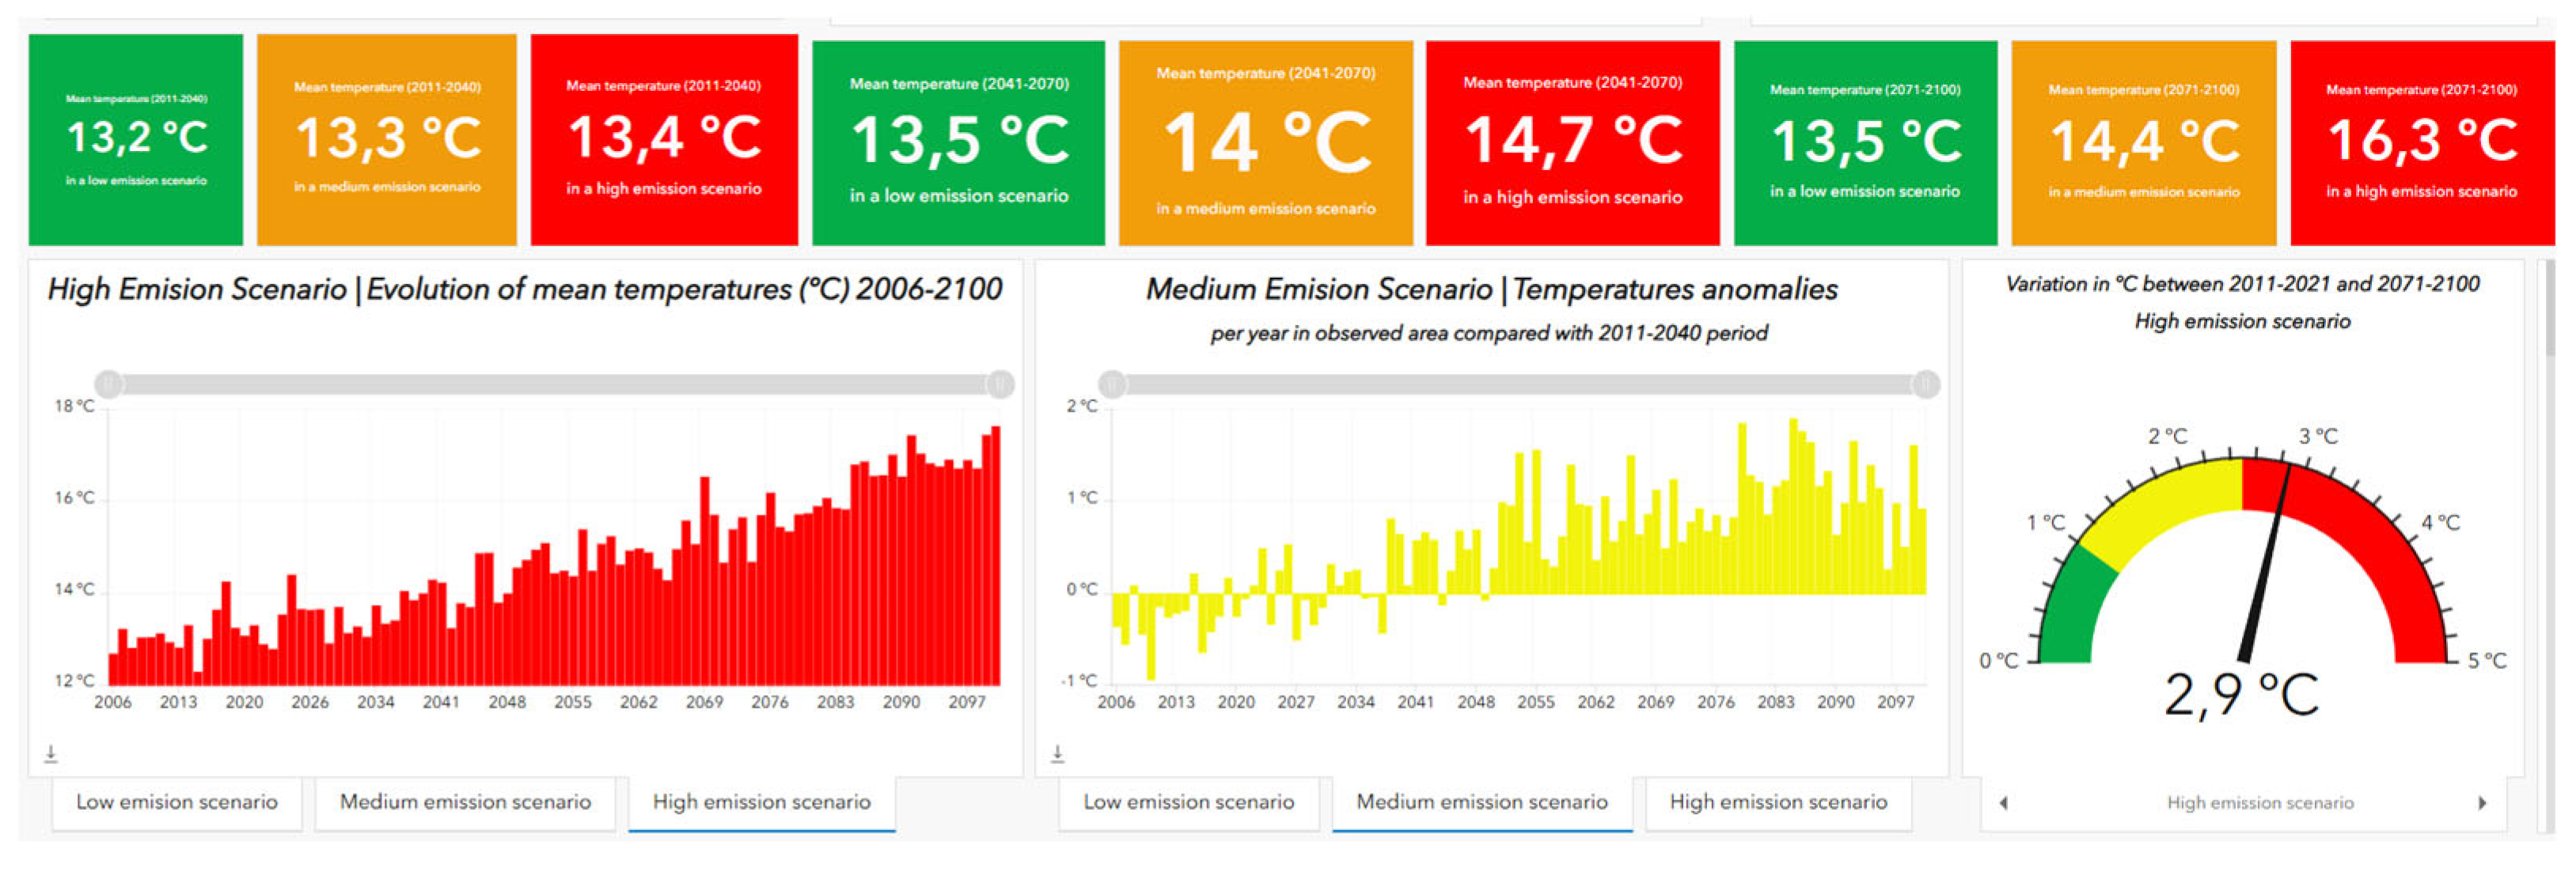
Task: Click the orange 13,3 °C medium emission 2011-2040 card
Action: 387,140
